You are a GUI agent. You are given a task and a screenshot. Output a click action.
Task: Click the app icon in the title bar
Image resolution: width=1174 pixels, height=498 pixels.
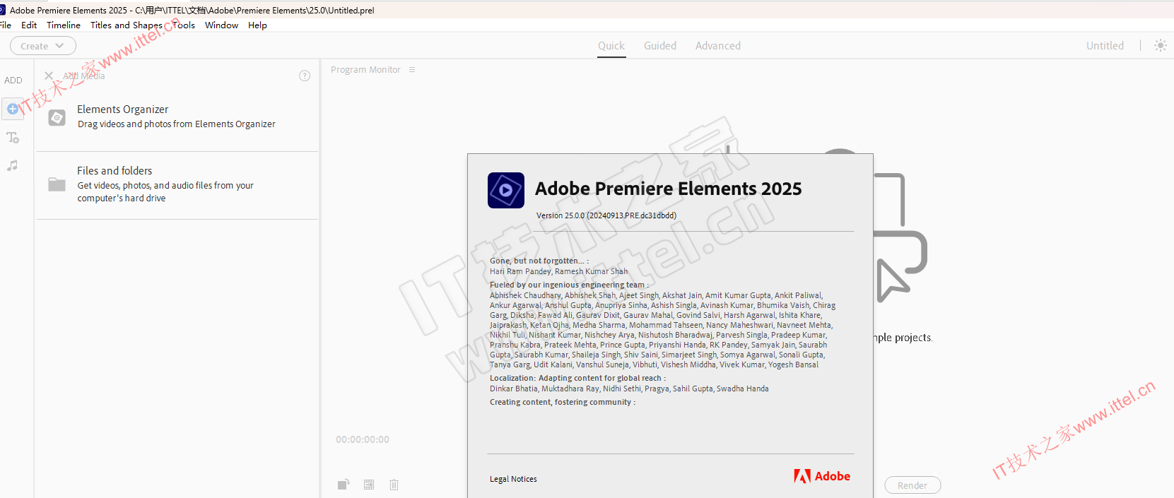3,10
